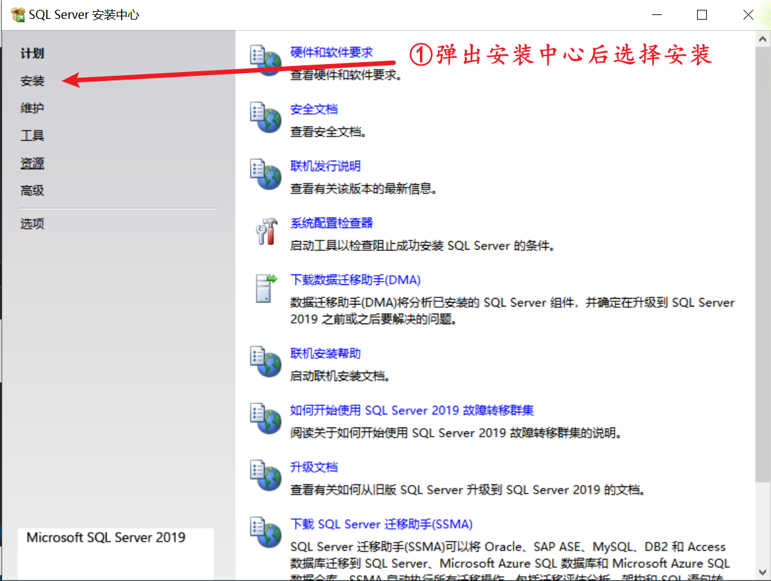Image resolution: width=771 pixels, height=581 pixels.
Task: Open the 工具 section in sidebar
Action: 33,136
